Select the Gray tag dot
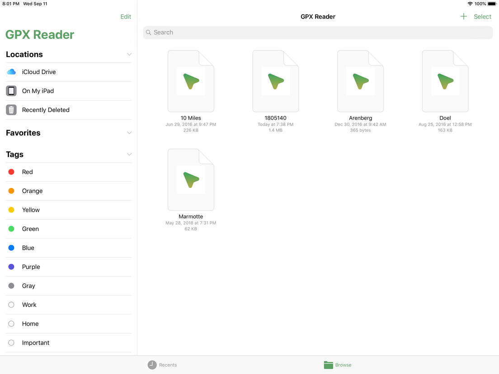499x374 pixels. (x=11, y=285)
